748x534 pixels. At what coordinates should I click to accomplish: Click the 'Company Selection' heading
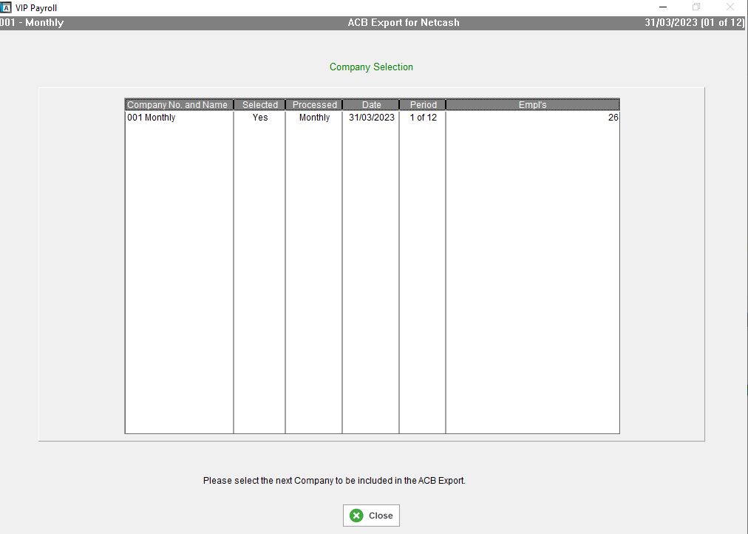[x=371, y=67]
